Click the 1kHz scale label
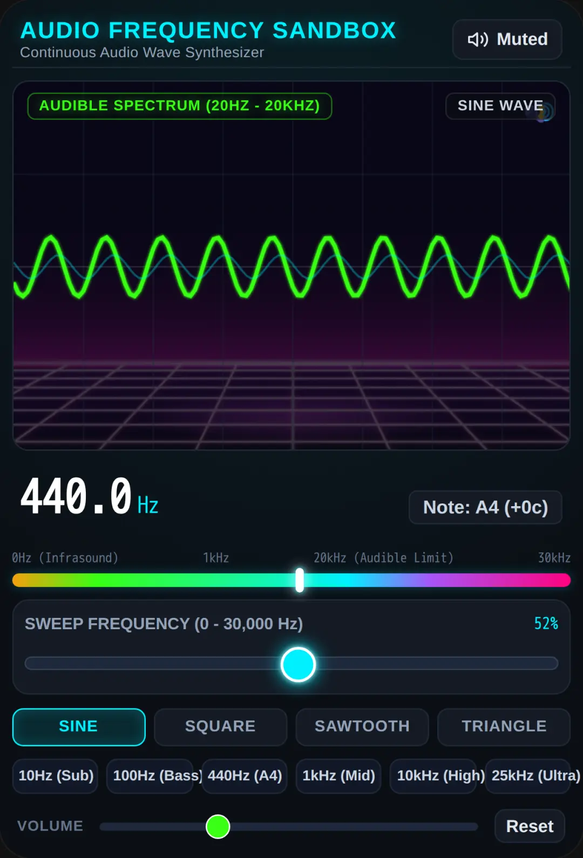The image size is (583, 858). (216, 558)
